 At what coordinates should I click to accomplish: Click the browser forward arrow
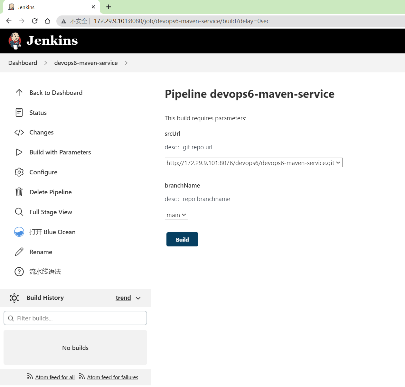click(x=22, y=21)
